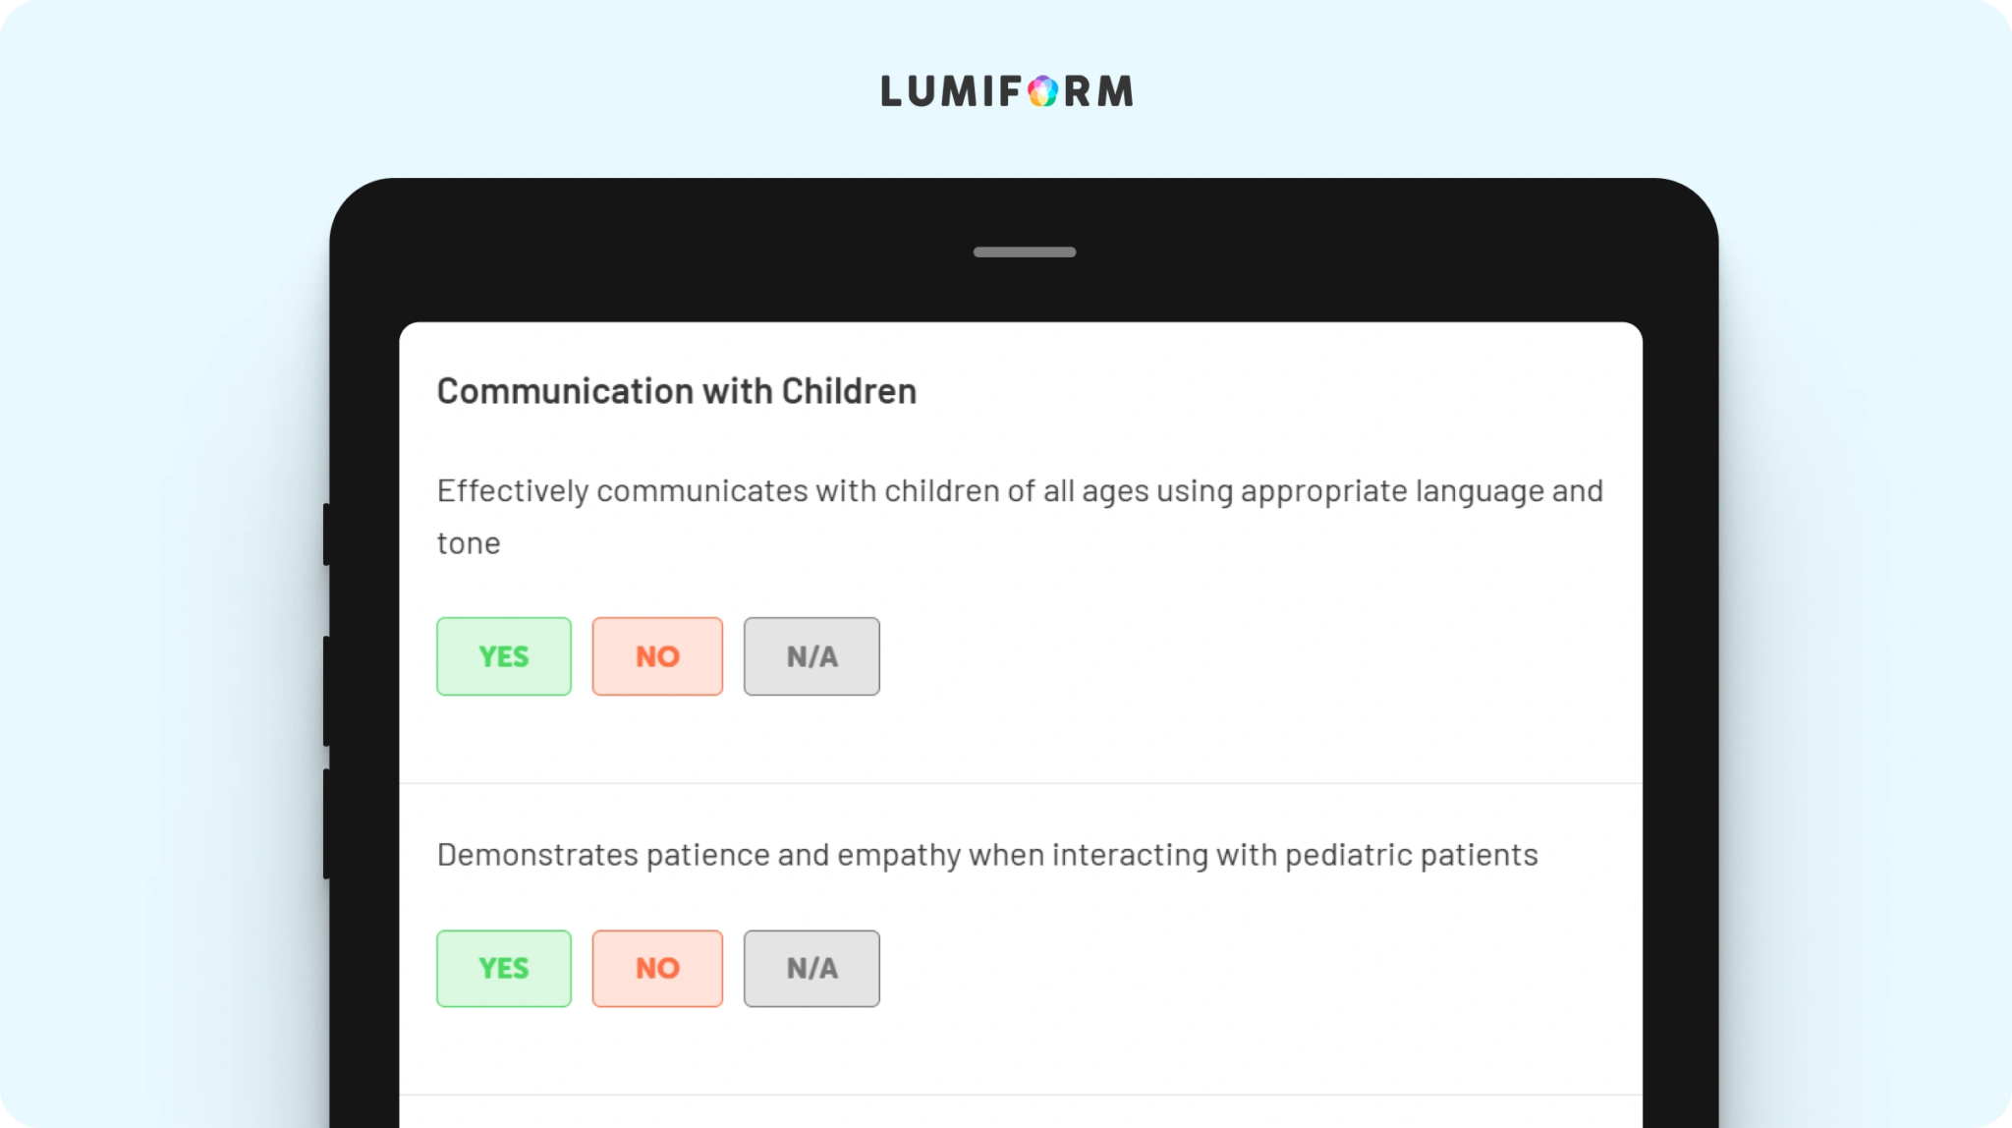Tap the tablet speaker grille bar
This screenshot has width=2012, height=1128.
(1025, 253)
